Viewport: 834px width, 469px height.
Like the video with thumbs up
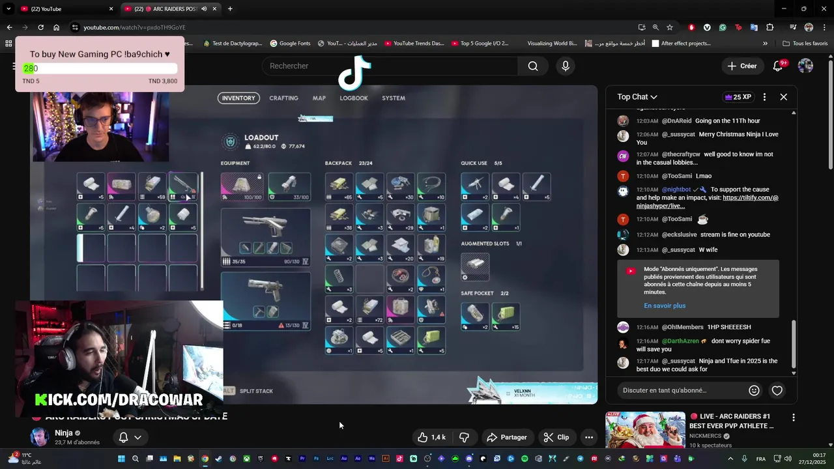tap(432, 437)
